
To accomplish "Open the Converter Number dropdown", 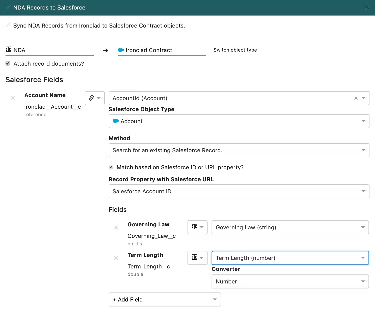I will [x=290, y=281].
